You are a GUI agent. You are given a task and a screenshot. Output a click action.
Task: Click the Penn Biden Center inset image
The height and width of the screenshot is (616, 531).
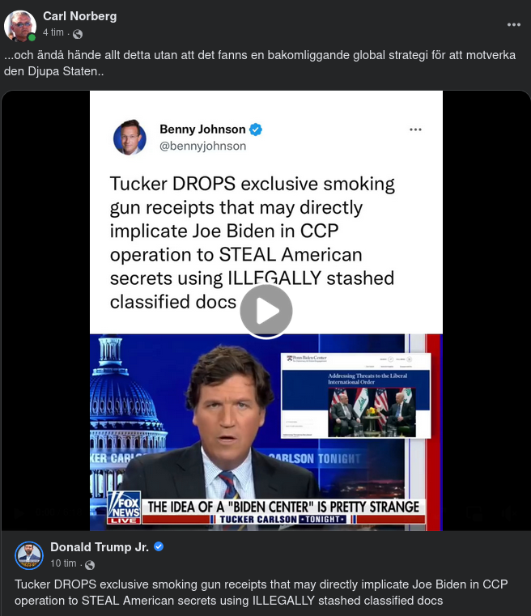pos(356,395)
